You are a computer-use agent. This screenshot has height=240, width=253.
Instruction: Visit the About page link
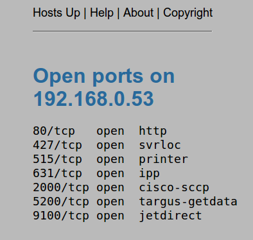[138, 13]
